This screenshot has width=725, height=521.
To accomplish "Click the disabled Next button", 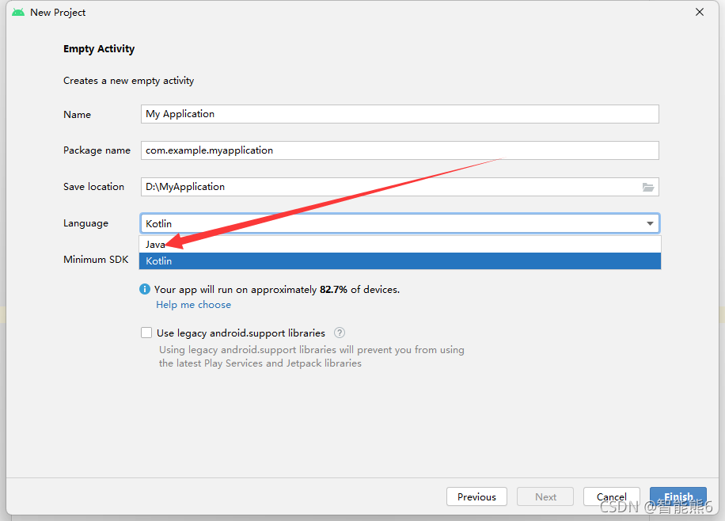I will 545,496.
